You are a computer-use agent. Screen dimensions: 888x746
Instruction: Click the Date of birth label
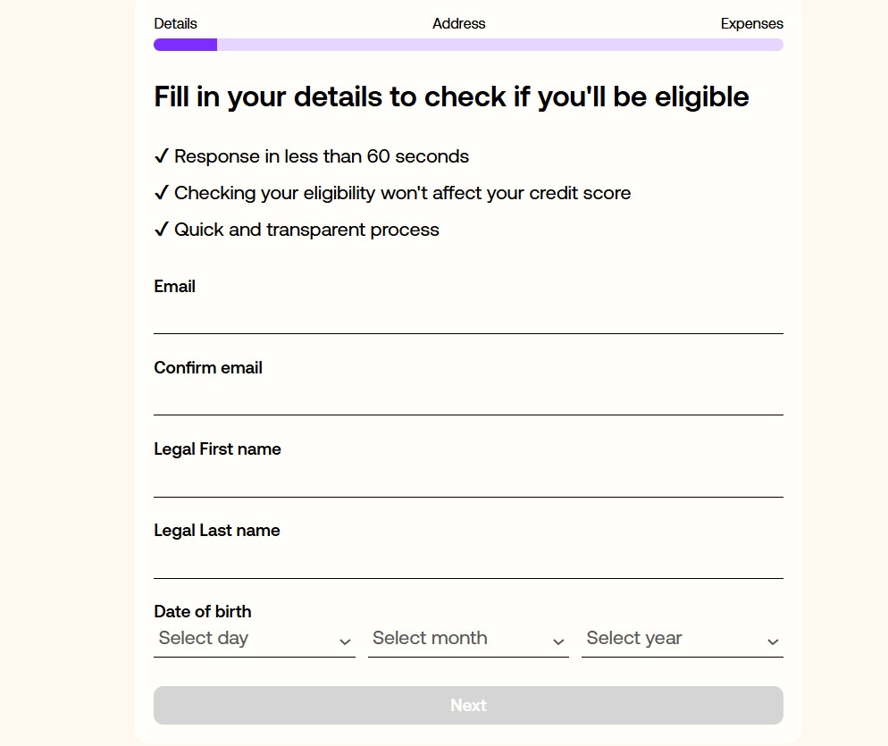203,612
